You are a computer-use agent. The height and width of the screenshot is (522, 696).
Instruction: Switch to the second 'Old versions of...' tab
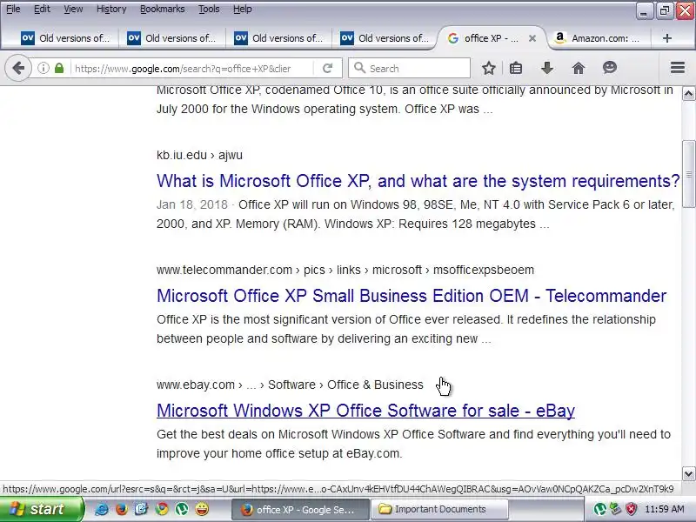pyautogui.click(x=171, y=38)
